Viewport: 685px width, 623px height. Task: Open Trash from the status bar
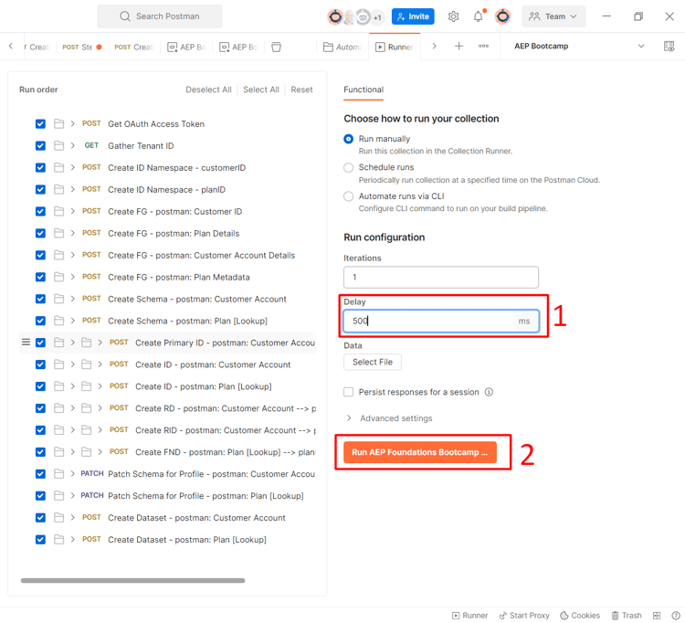click(627, 615)
